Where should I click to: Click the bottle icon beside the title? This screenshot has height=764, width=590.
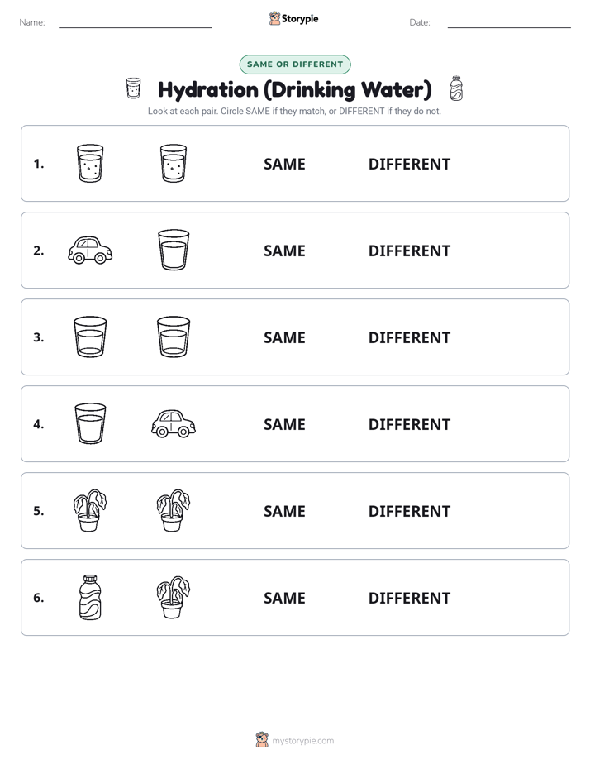pyautogui.click(x=456, y=88)
